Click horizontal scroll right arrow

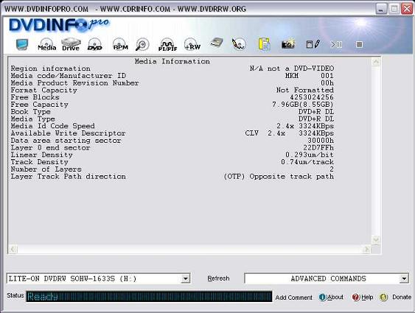[366, 249]
